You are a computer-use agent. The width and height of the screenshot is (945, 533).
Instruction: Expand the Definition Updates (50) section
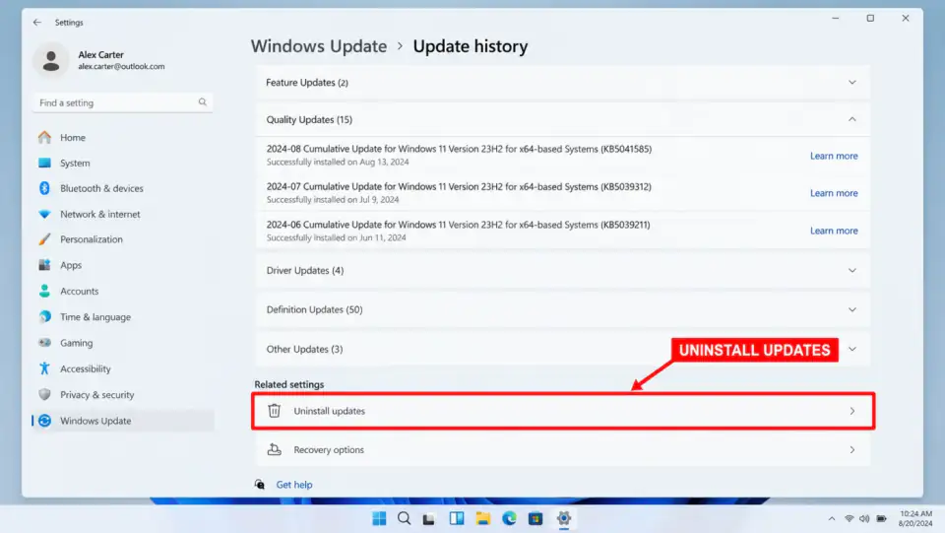click(x=852, y=310)
